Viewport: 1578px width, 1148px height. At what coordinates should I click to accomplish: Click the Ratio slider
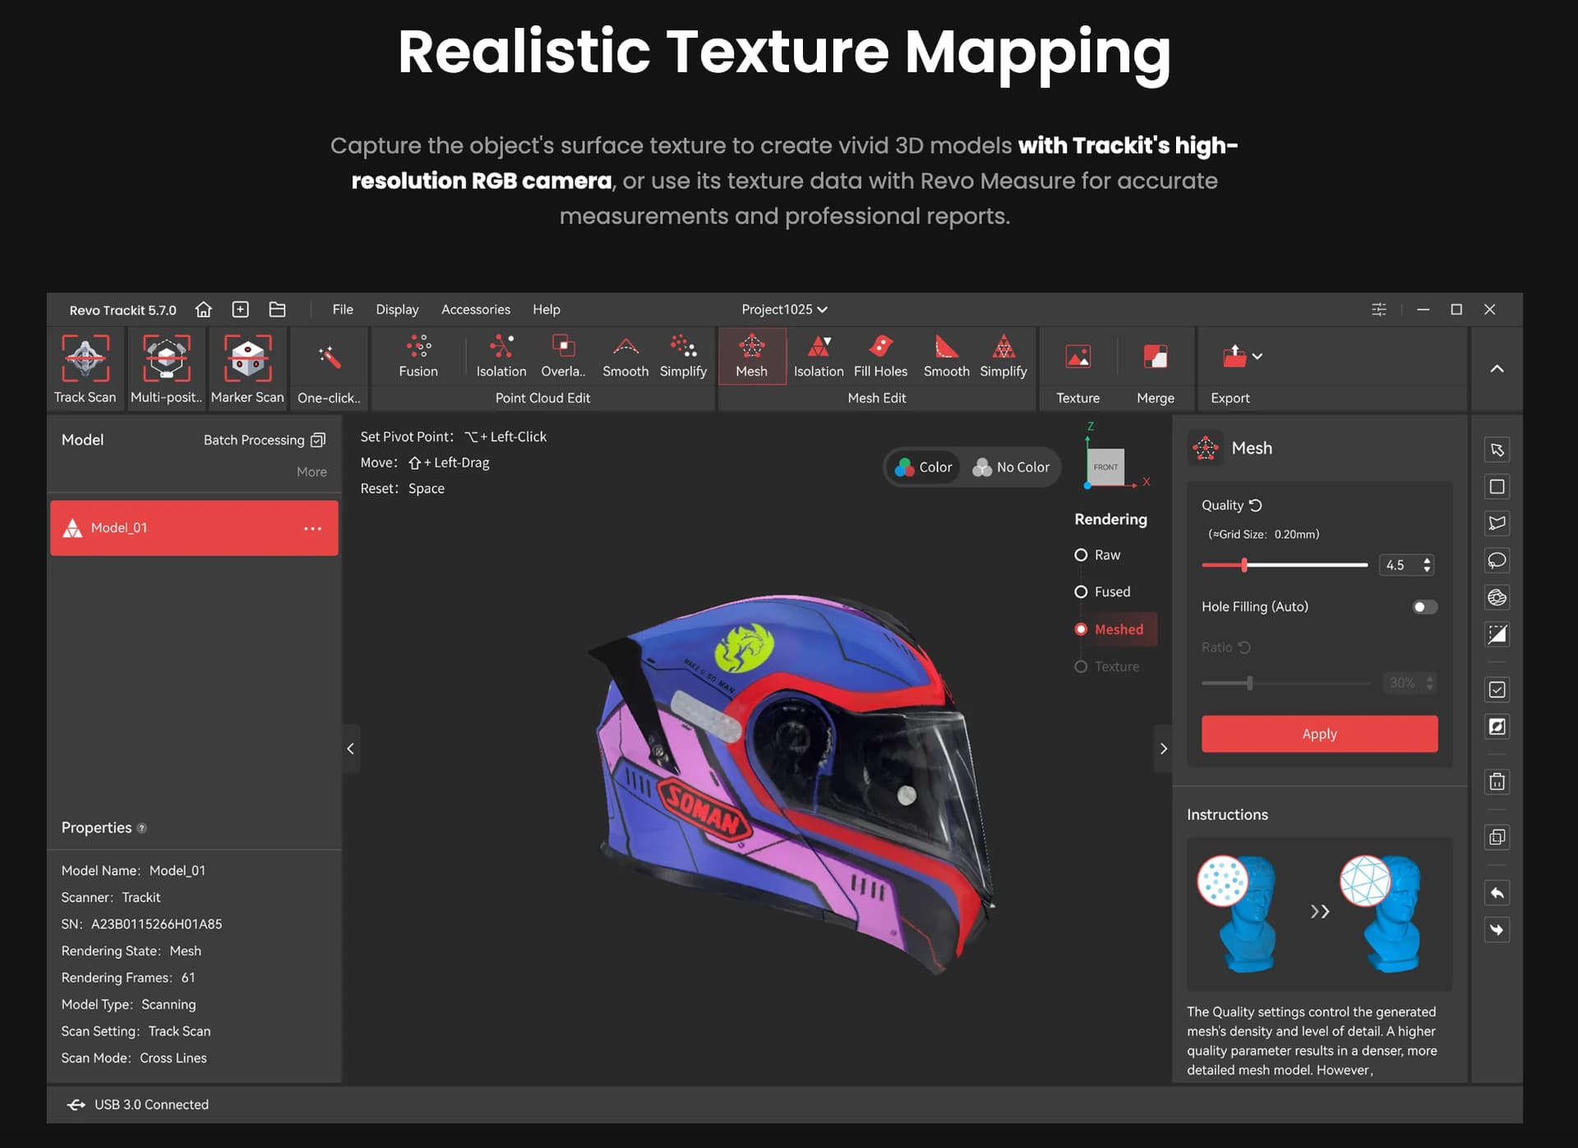click(1285, 683)
